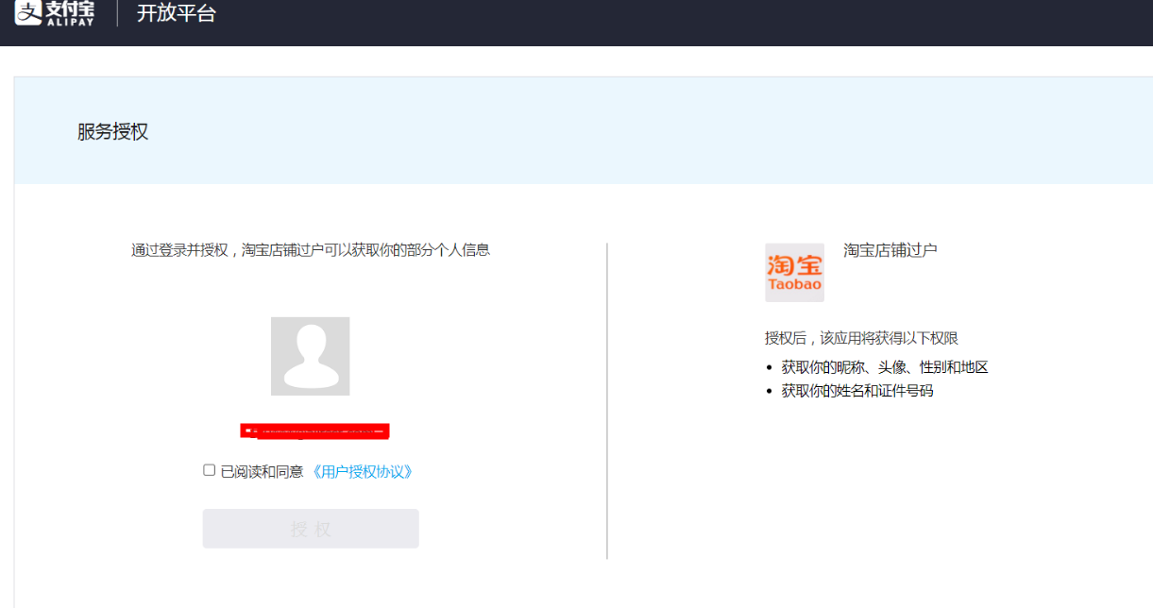Click the 获取你的昵称、头像、性别和地区 permission item

coord(884,367)
